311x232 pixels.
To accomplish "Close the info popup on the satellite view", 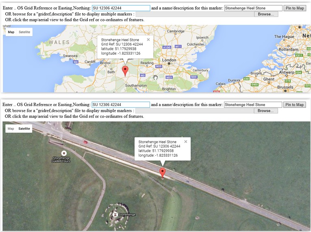I will (186, 141).
